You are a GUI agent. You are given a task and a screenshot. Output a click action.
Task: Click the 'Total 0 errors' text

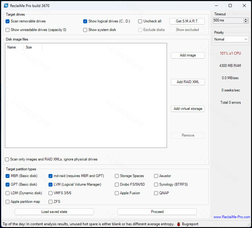point(231,102)
